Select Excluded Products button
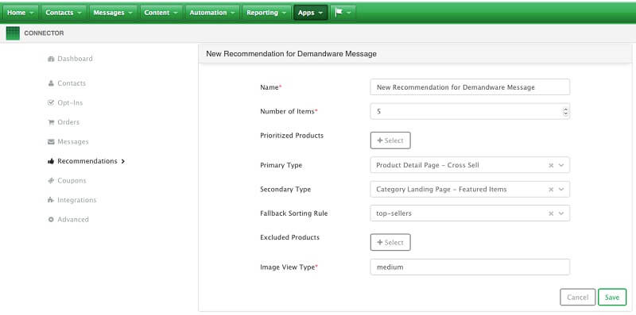This screenshot has width=636, height=315. coord(390,243)
